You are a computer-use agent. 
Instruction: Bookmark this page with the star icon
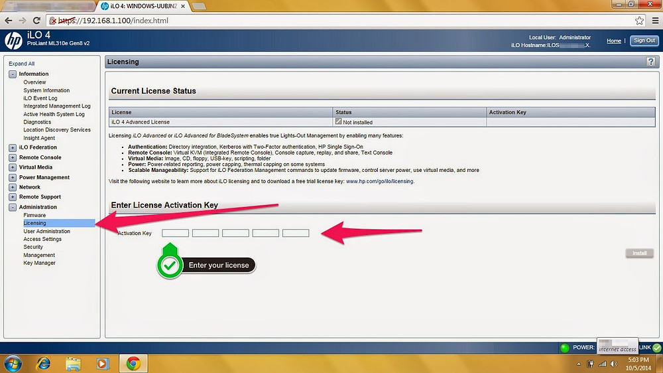click(x=639, y=21)
